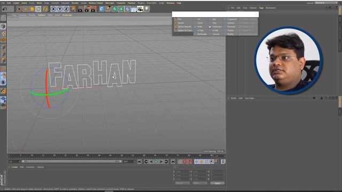342x192 pixels.
Task: Open the Layout dropdown at top right
Action: point(326,3)
